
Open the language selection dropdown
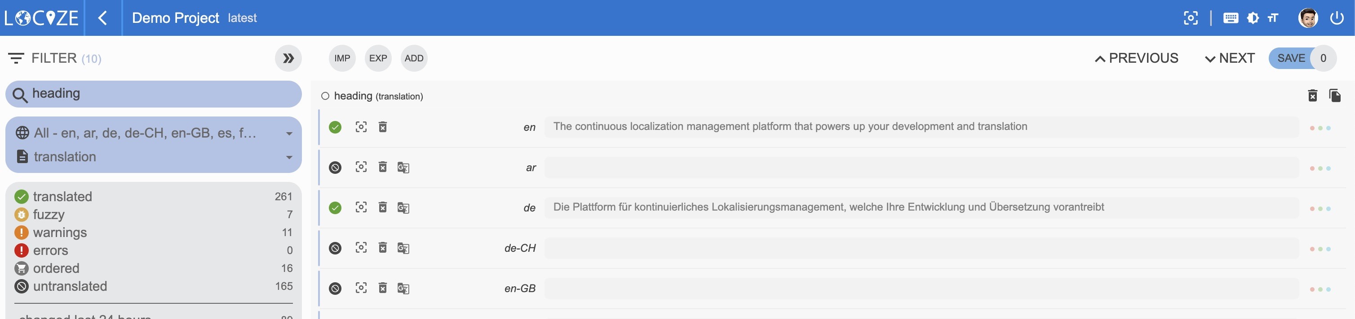(153, 133)
